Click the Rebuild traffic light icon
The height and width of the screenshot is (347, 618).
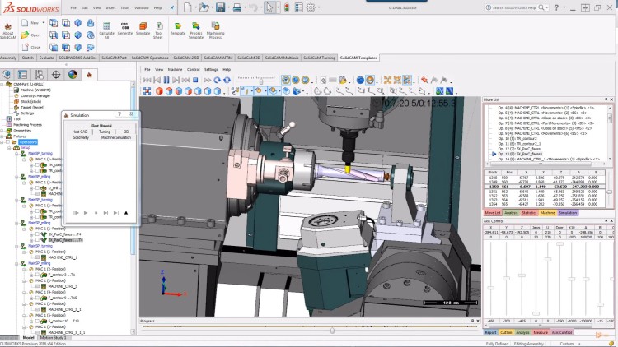(x=287, y=7)
